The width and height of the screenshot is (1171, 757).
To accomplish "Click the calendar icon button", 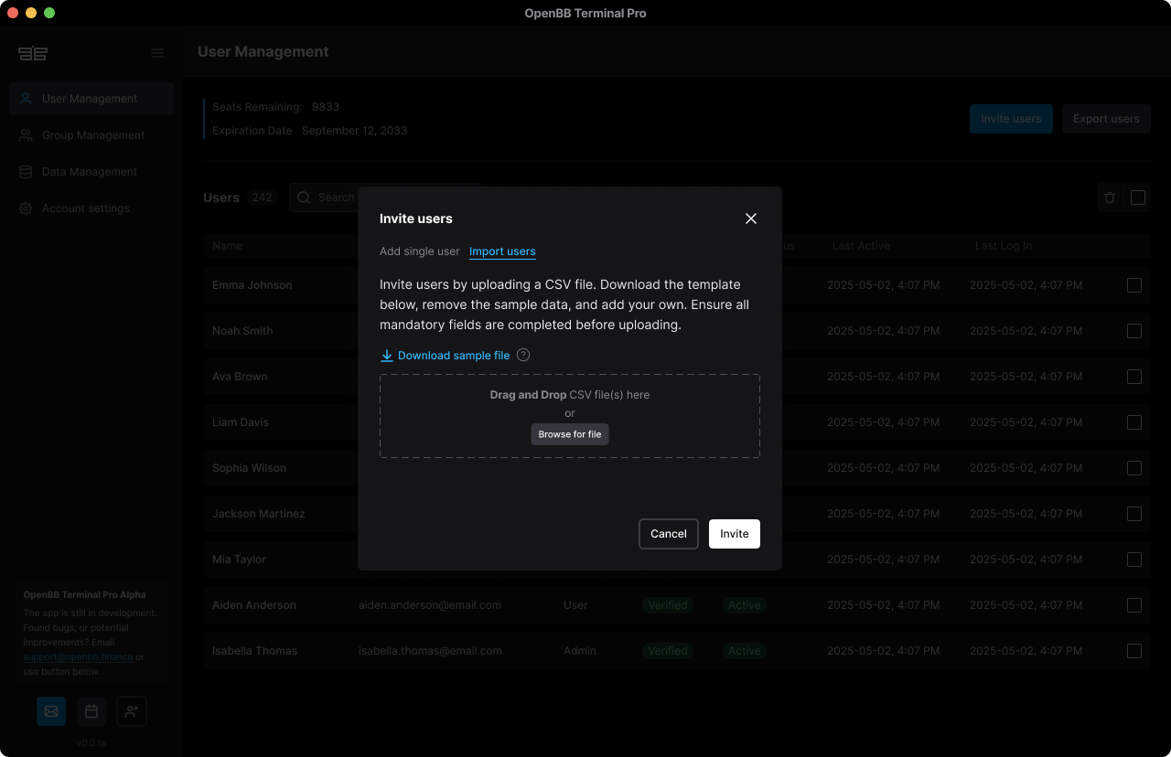I will pos(91,711).
